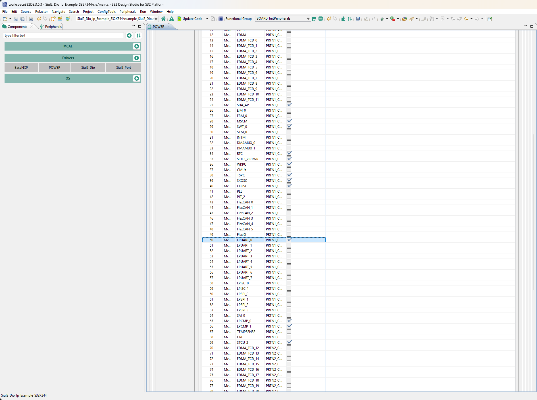Open the external tools lightning icon
537x400 pixels.
(374, 18)
